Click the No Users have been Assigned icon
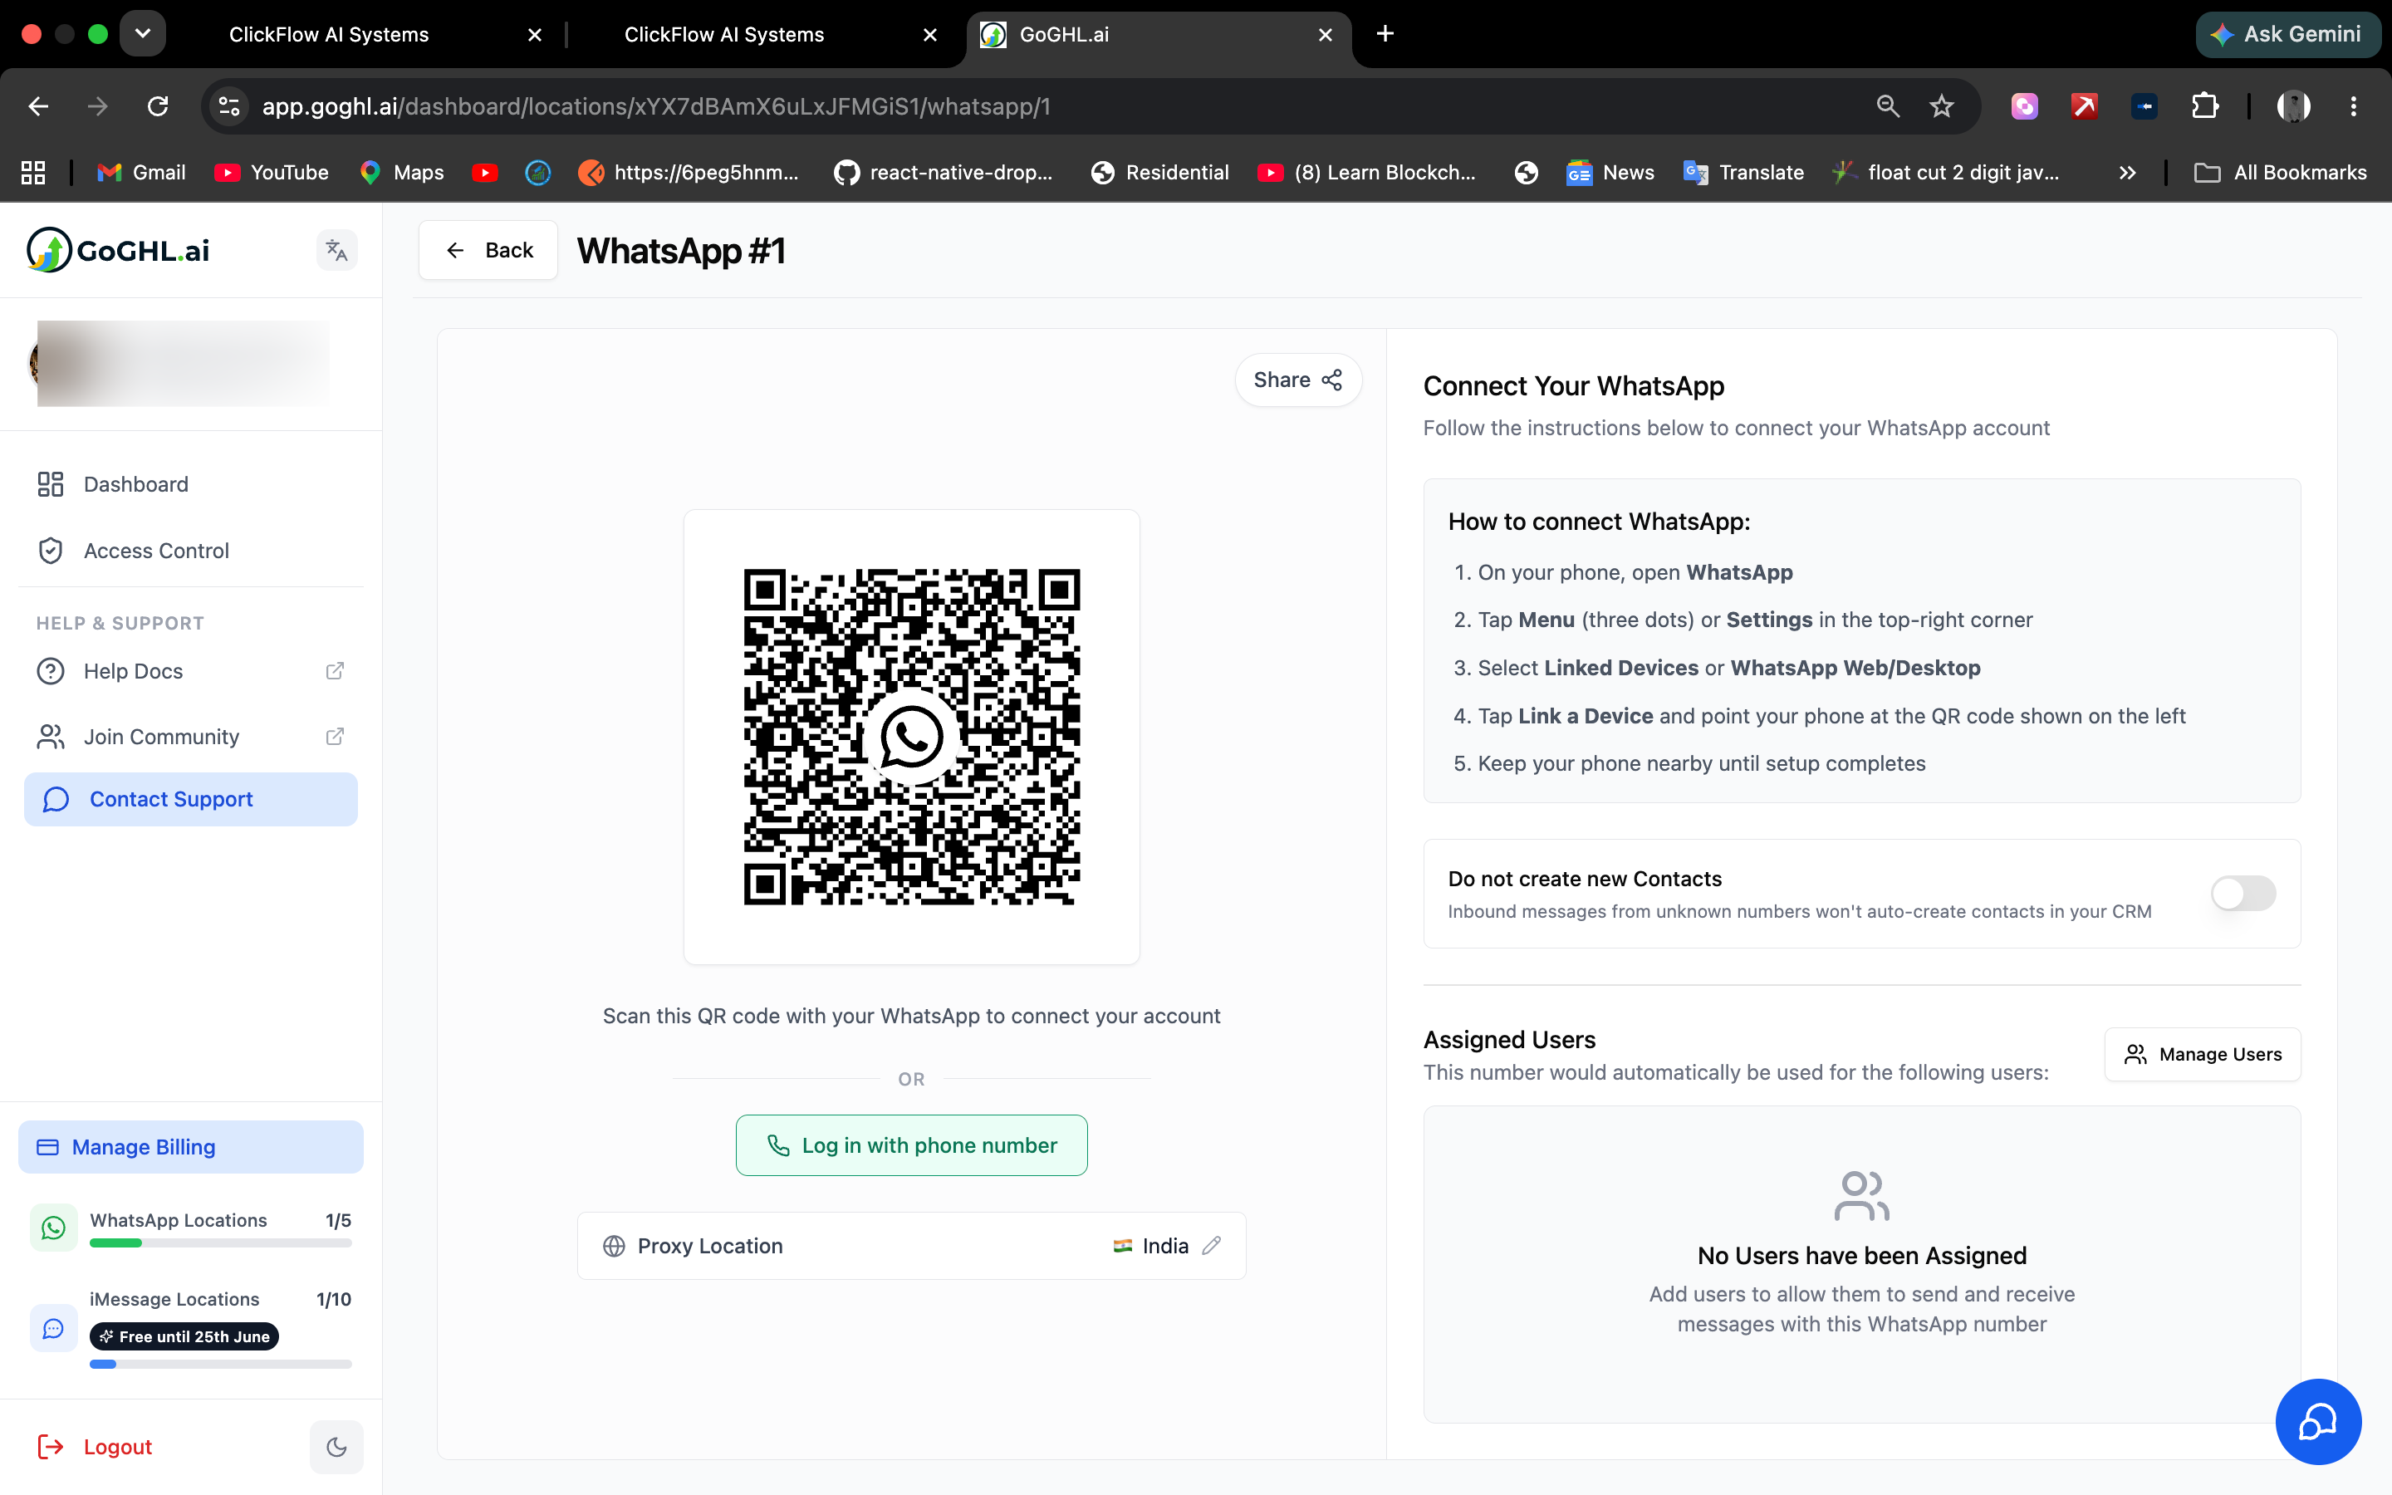The image size is (2392, 1495). point(1861,1196)
